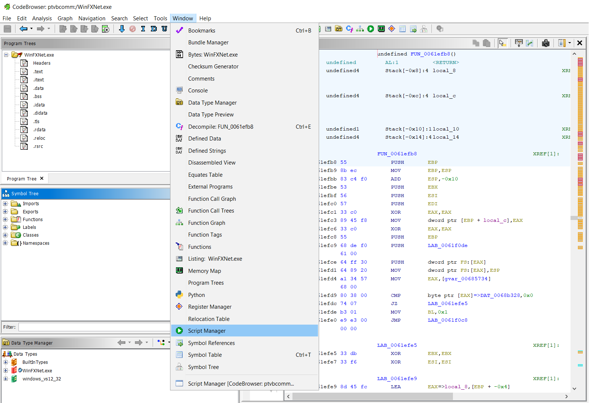This screenshot has height=403, width=589.
Task: Open the Analysis menu in menu bar
Action: [x=42, y=18]
